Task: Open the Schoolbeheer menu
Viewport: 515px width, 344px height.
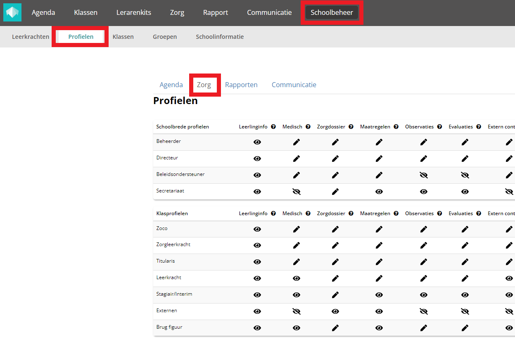Action: [332, 12]
